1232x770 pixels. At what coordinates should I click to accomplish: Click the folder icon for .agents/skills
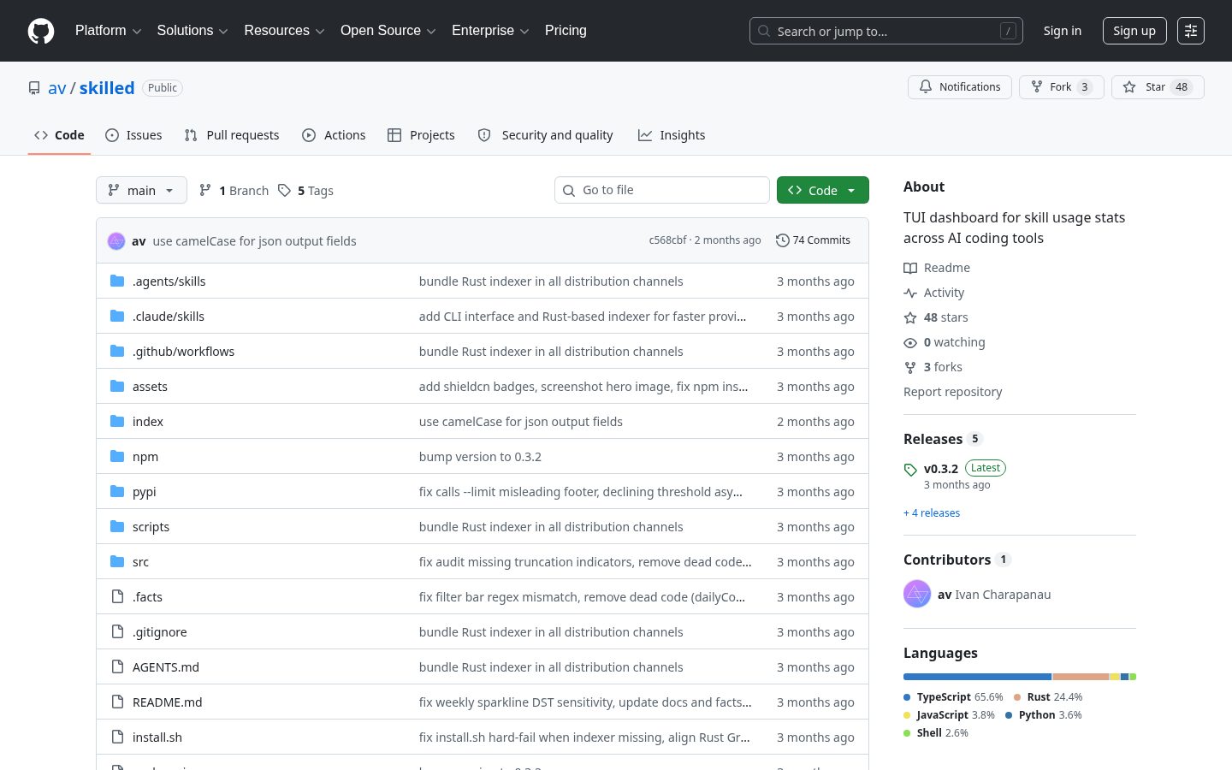118,281
